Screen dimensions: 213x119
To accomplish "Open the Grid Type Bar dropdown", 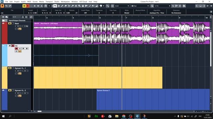I will pos(140,6).
